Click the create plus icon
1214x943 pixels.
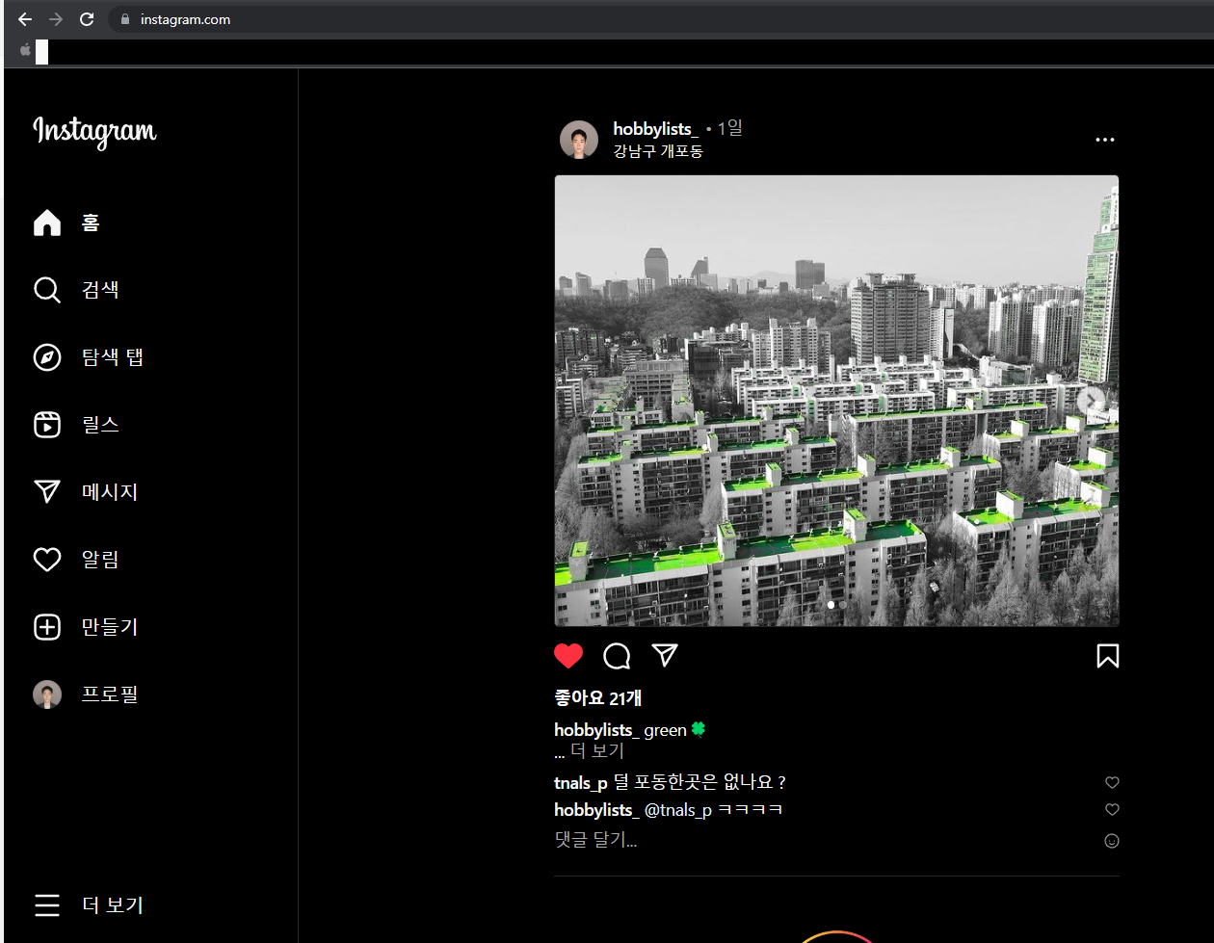click(47, 627)
